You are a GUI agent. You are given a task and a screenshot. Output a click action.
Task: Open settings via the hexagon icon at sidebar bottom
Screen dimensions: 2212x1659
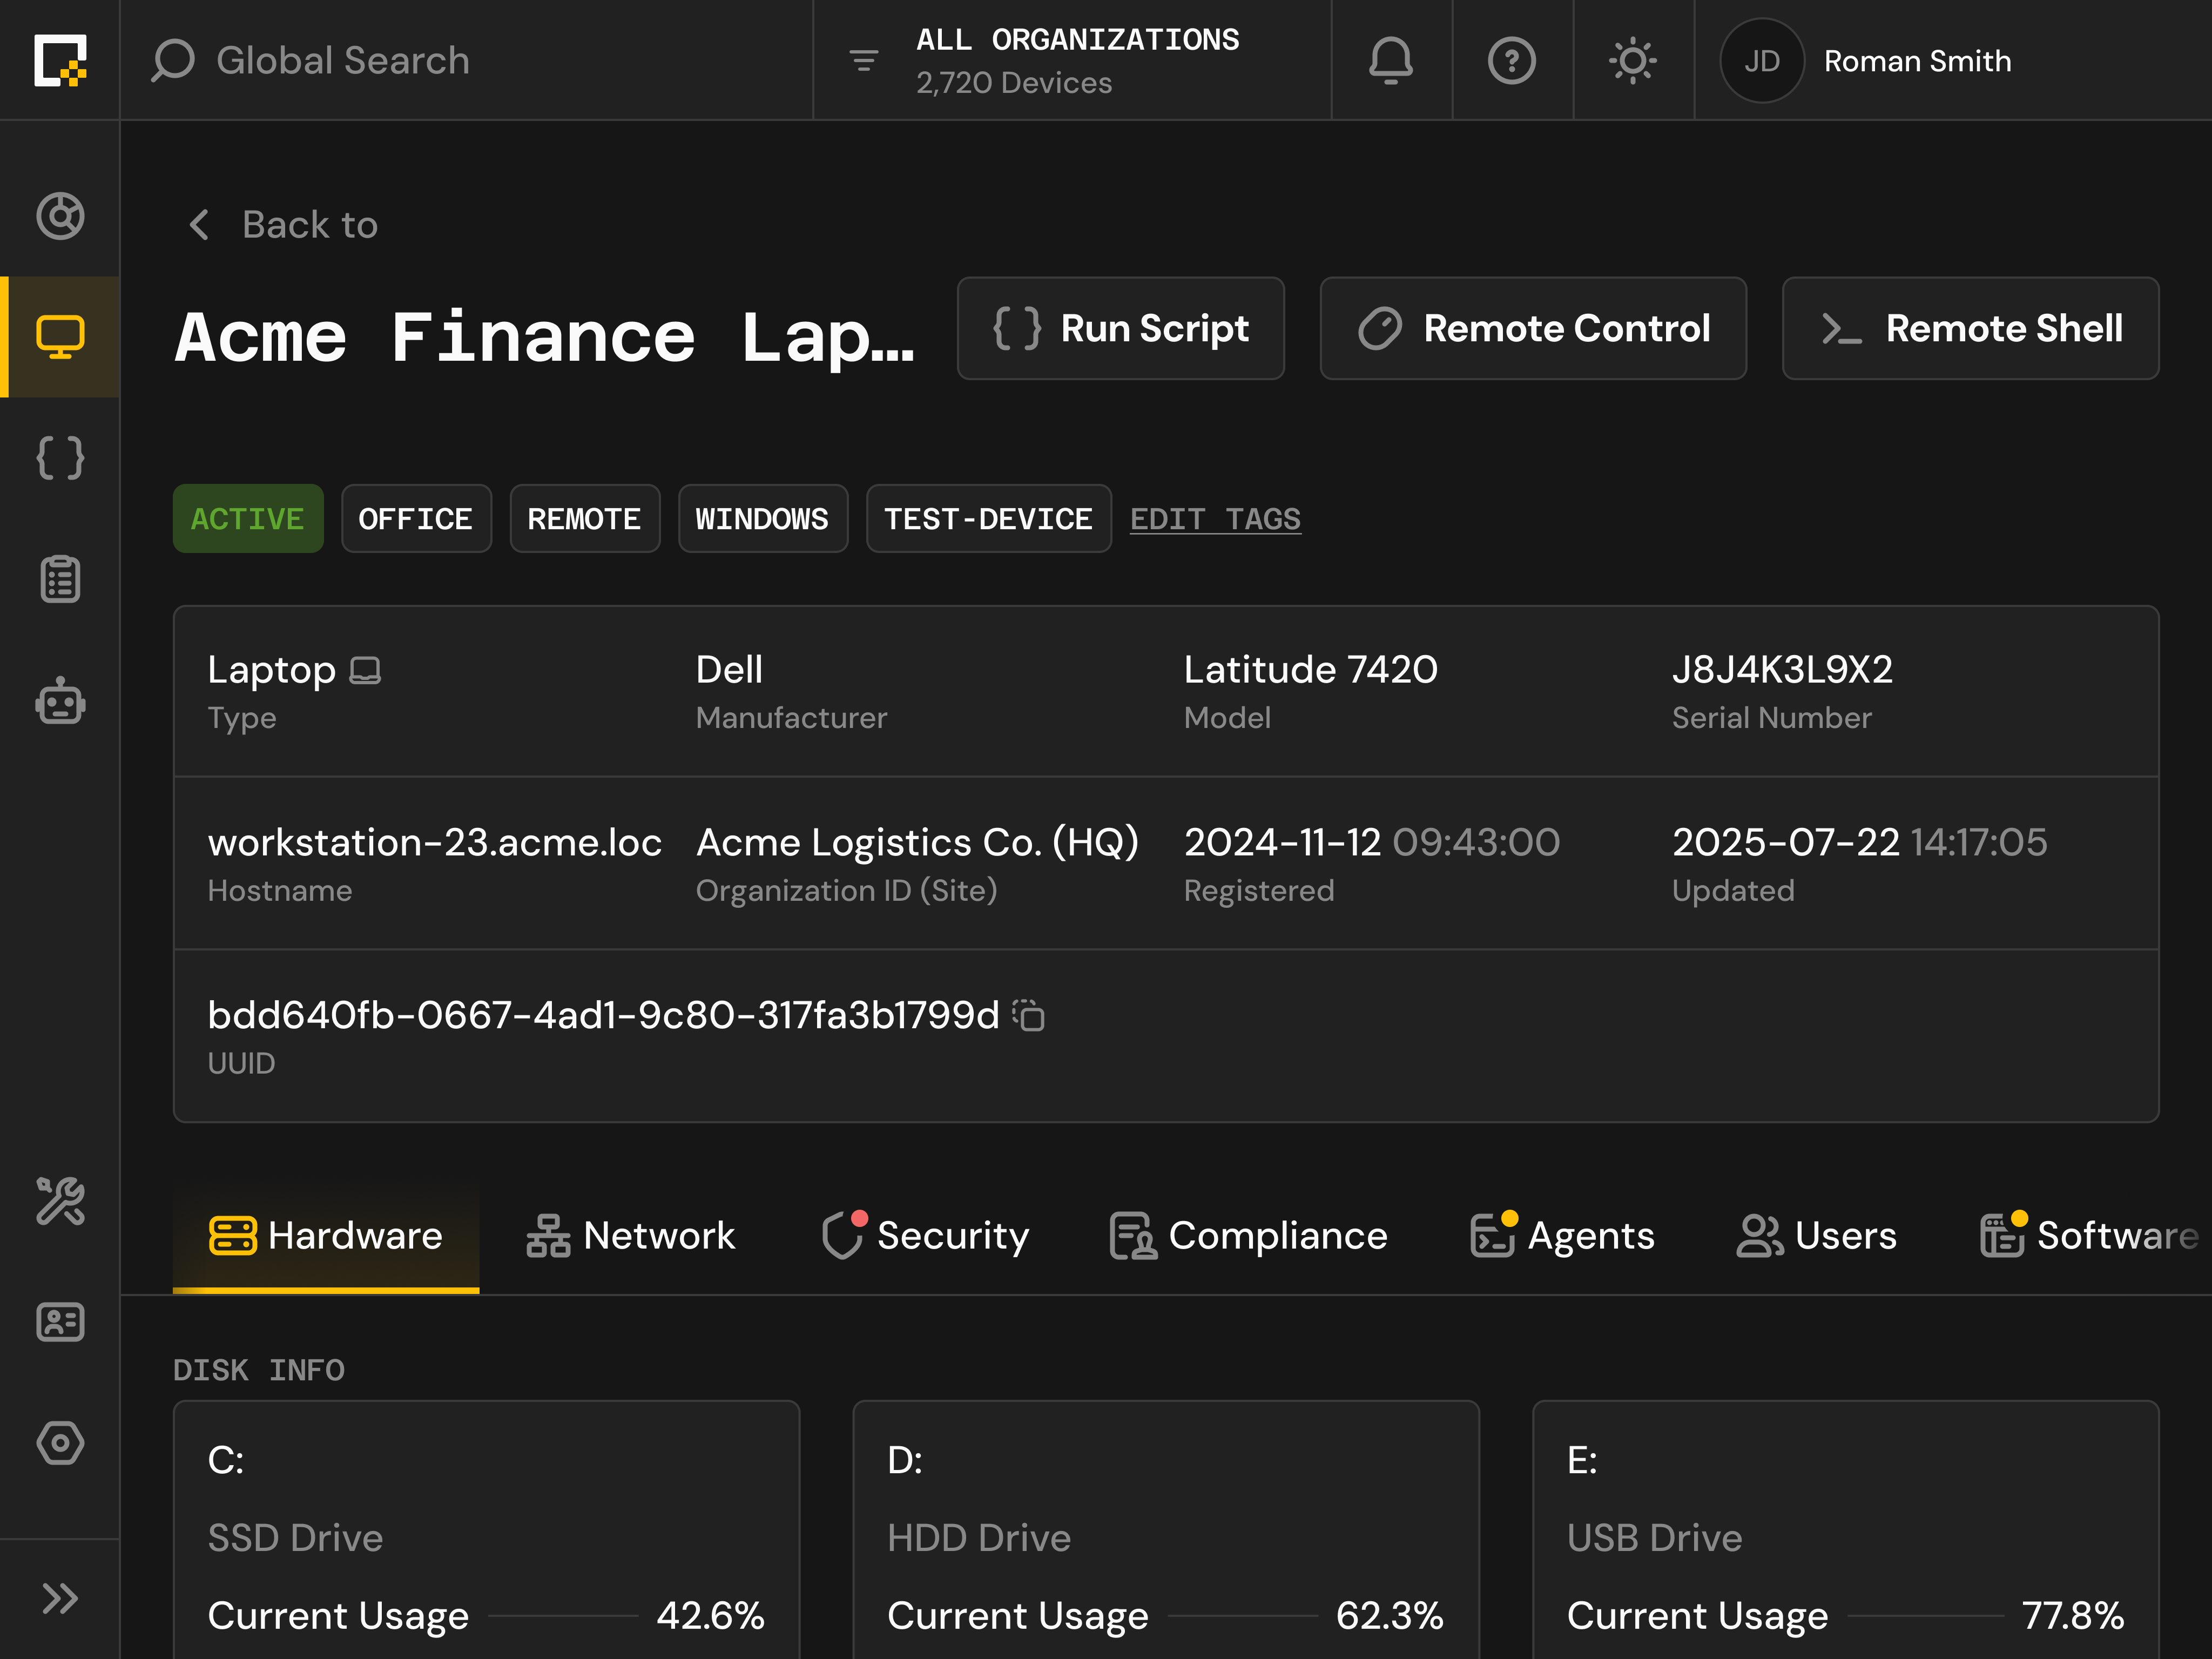(x=60, y=1443)
